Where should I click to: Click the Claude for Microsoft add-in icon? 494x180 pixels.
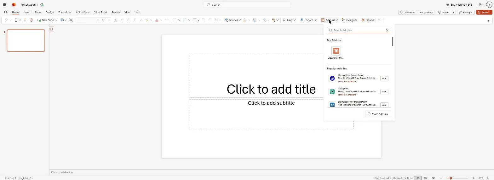pyautogui.click(x=336, y=51)
